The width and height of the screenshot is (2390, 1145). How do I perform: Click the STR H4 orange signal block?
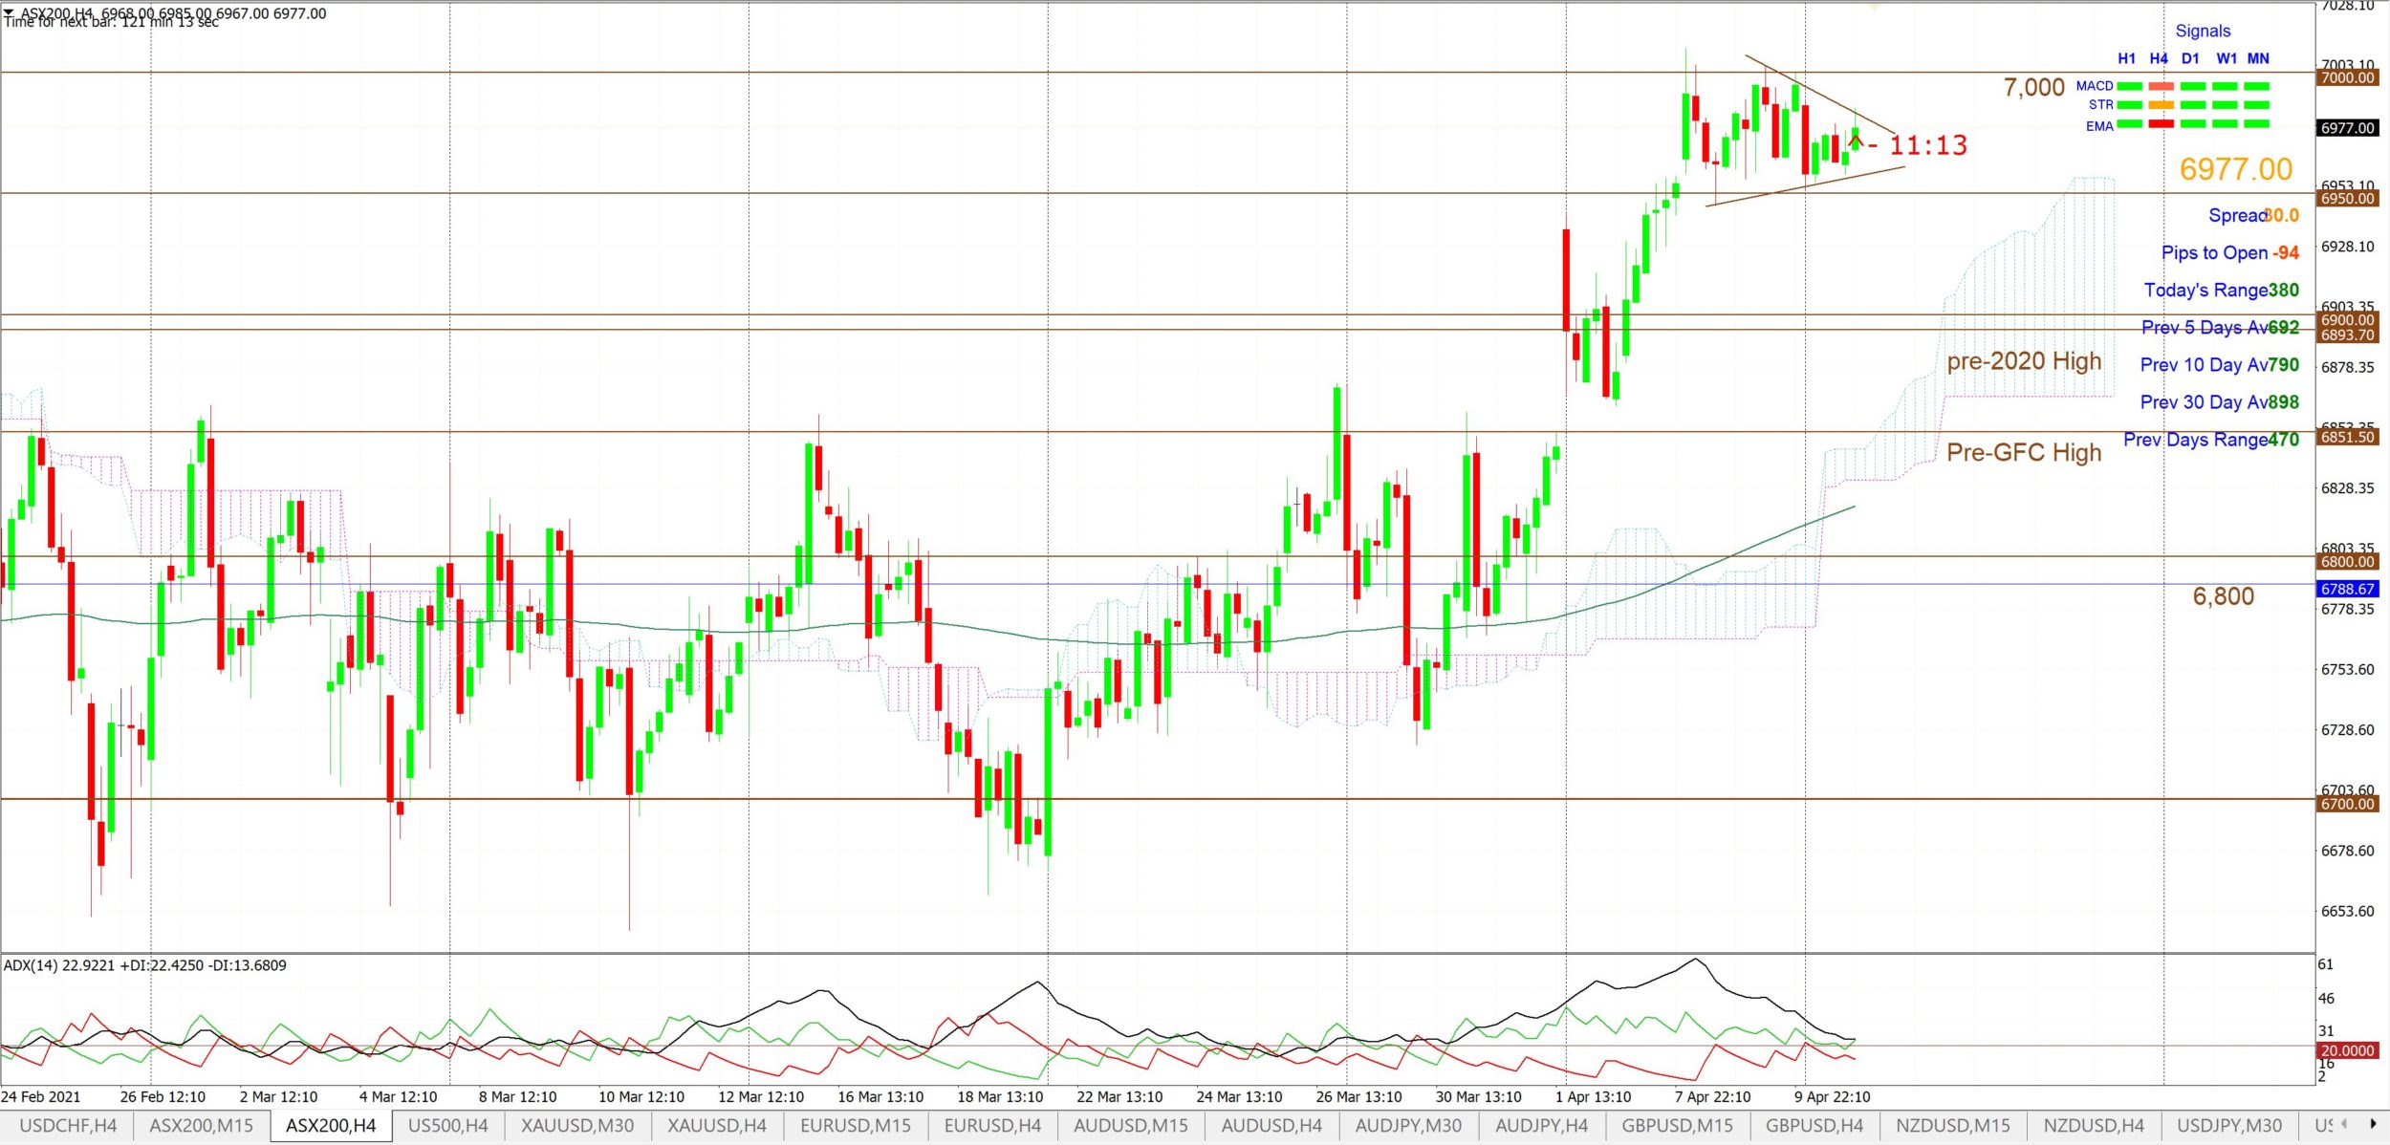point(2161,105)
